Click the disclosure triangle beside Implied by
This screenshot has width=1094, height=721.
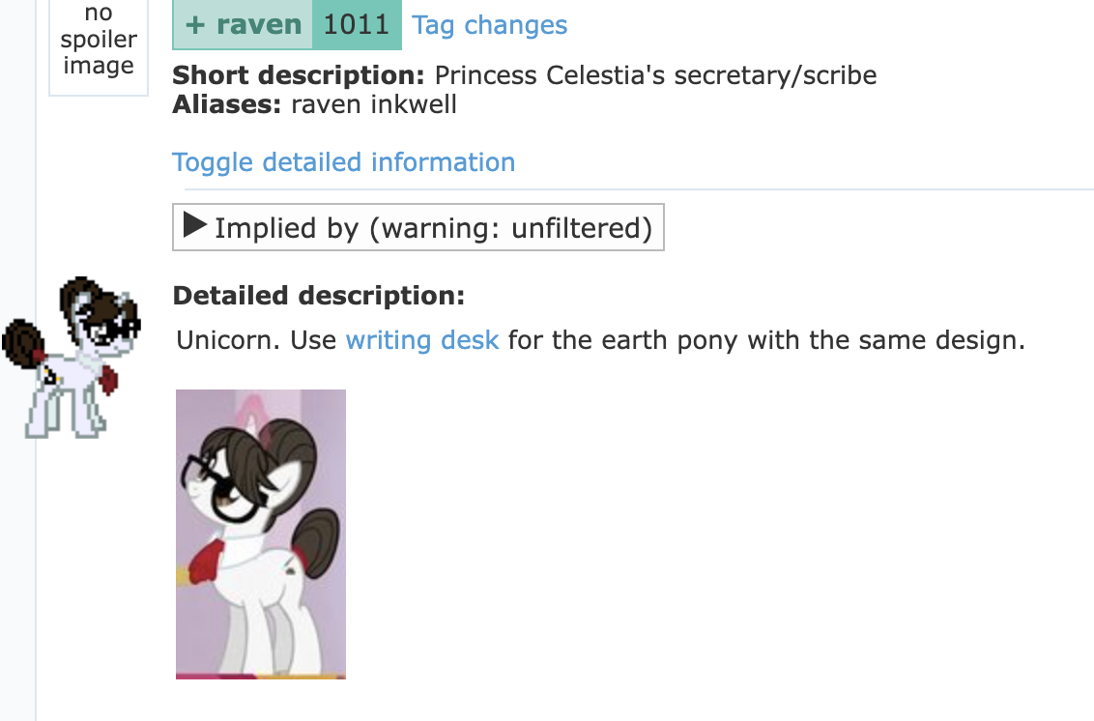(x=195, y=226)
